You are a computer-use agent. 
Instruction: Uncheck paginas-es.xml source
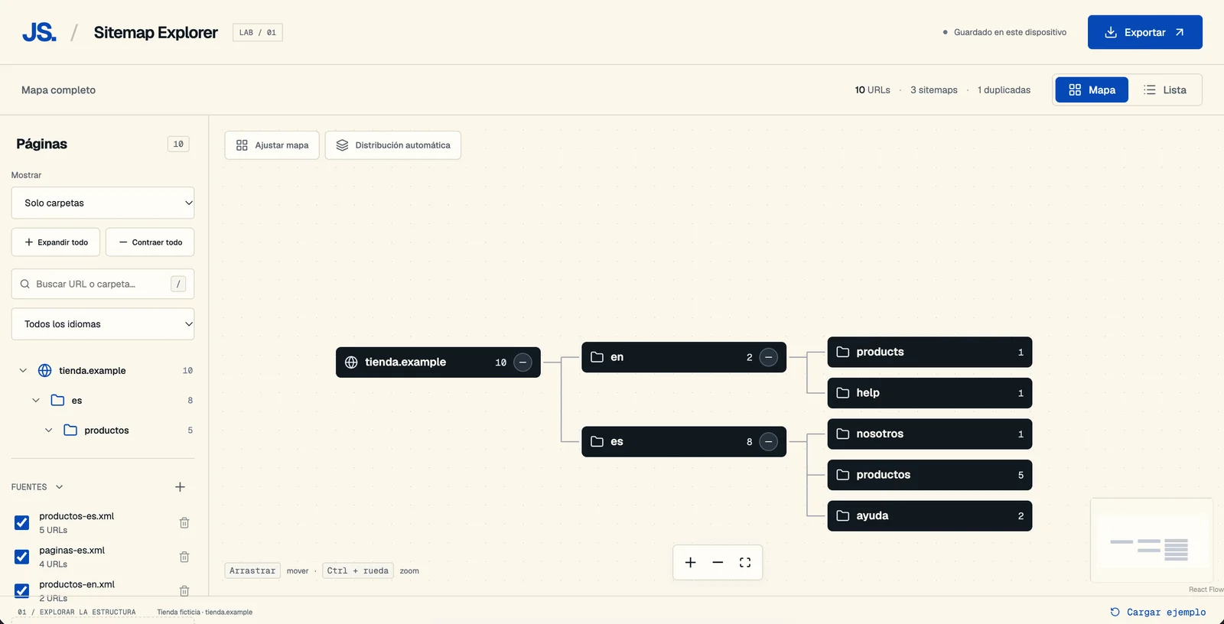click(22, 557)
